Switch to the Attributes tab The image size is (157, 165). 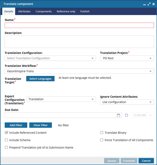(x=24, y=11)
